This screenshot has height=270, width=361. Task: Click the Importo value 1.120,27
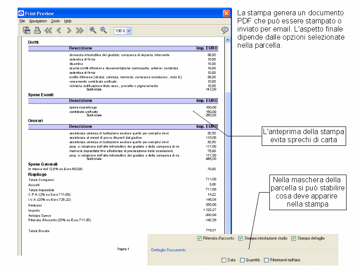click(210, 210)
